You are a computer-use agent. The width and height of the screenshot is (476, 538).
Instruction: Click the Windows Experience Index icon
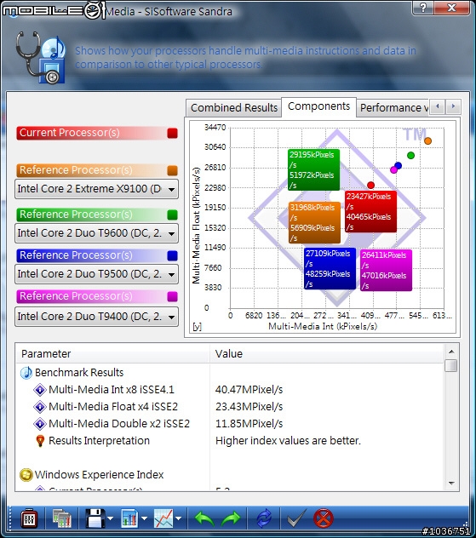[x=26, y=475]
